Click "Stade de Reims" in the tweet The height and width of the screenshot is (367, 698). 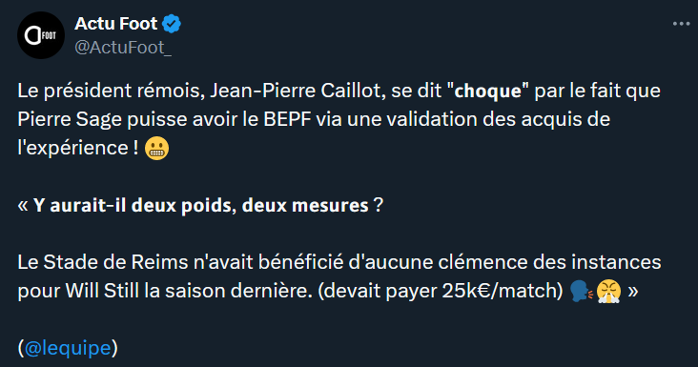pyautogui.click(x=115, y=262)
